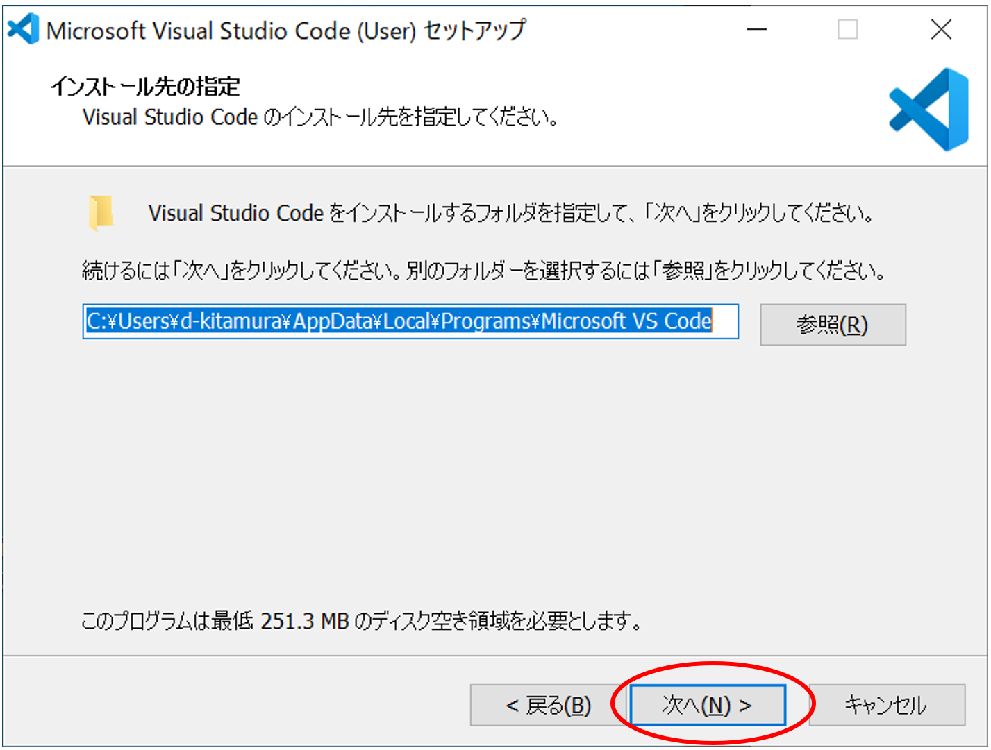The image size is (991, 750).
Task: Minimize the setup window
Action: pyautogui.click(x=756, y=29)
